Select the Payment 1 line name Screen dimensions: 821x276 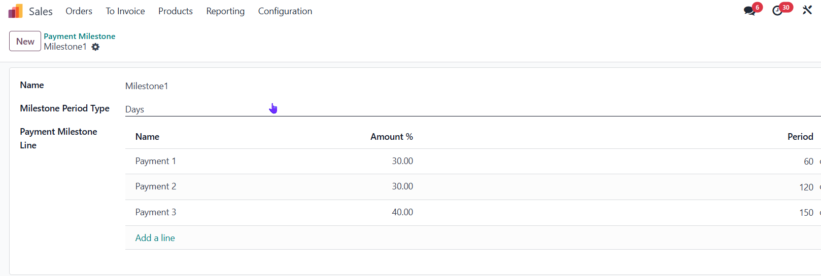click(x=155, y=161)
